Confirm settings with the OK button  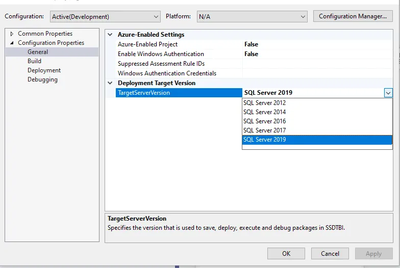click(286, 254)
